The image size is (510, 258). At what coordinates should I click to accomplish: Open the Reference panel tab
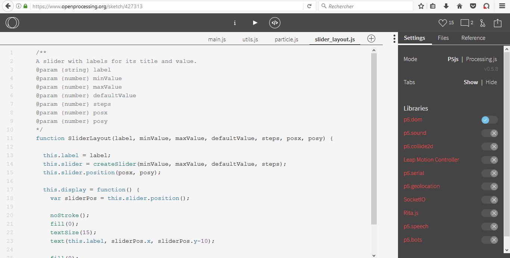pyautogui.click(x=473, y=38)
